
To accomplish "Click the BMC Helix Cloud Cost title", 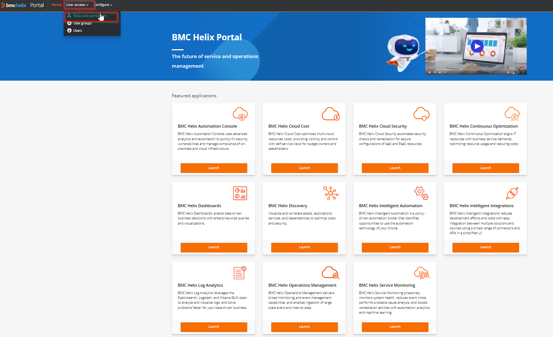I will coord(289,126).
